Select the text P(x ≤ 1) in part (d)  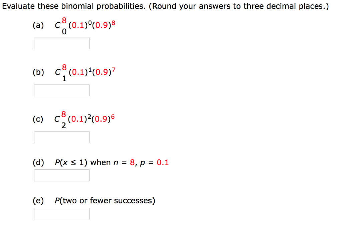[71, 162]
